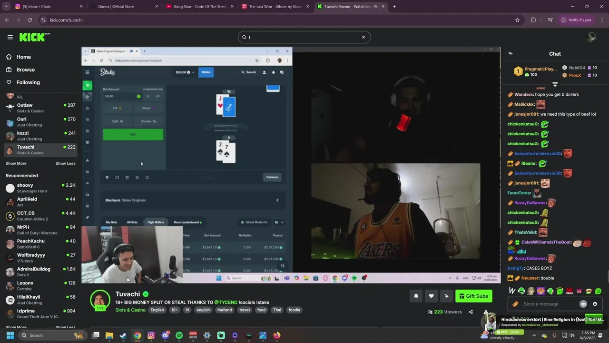Open chat bot commands icon
The image size is (609, 343).
point(583,304)
